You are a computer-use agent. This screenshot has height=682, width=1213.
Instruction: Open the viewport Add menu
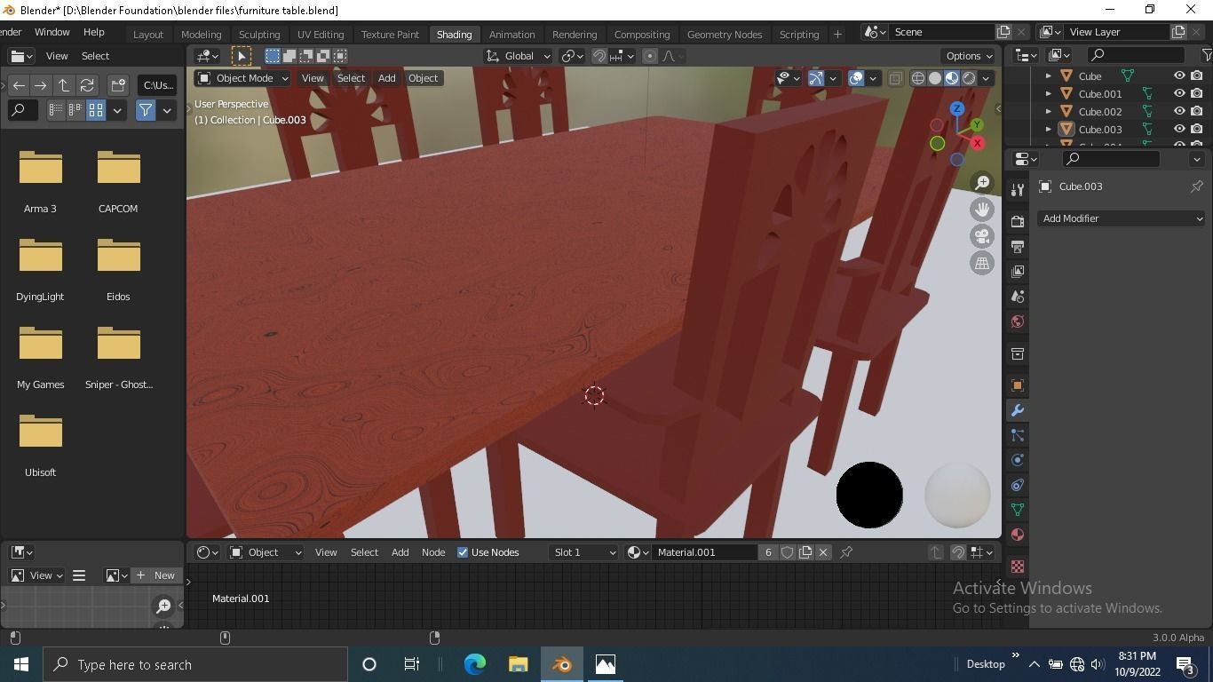point(386,78)
